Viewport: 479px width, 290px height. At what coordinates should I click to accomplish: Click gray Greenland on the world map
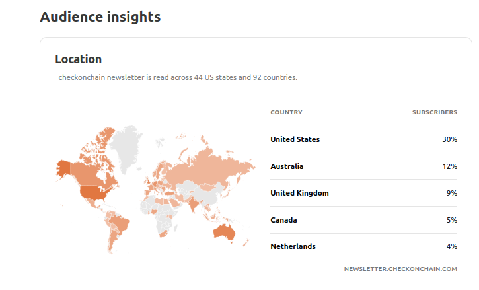[126, 145]
